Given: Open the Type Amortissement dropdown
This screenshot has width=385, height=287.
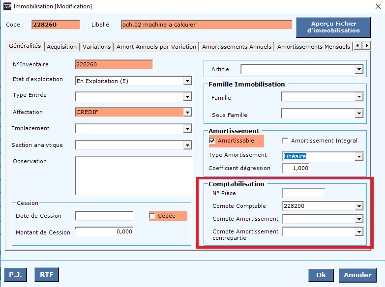Looking at the screenshot, I should point(359,157).
